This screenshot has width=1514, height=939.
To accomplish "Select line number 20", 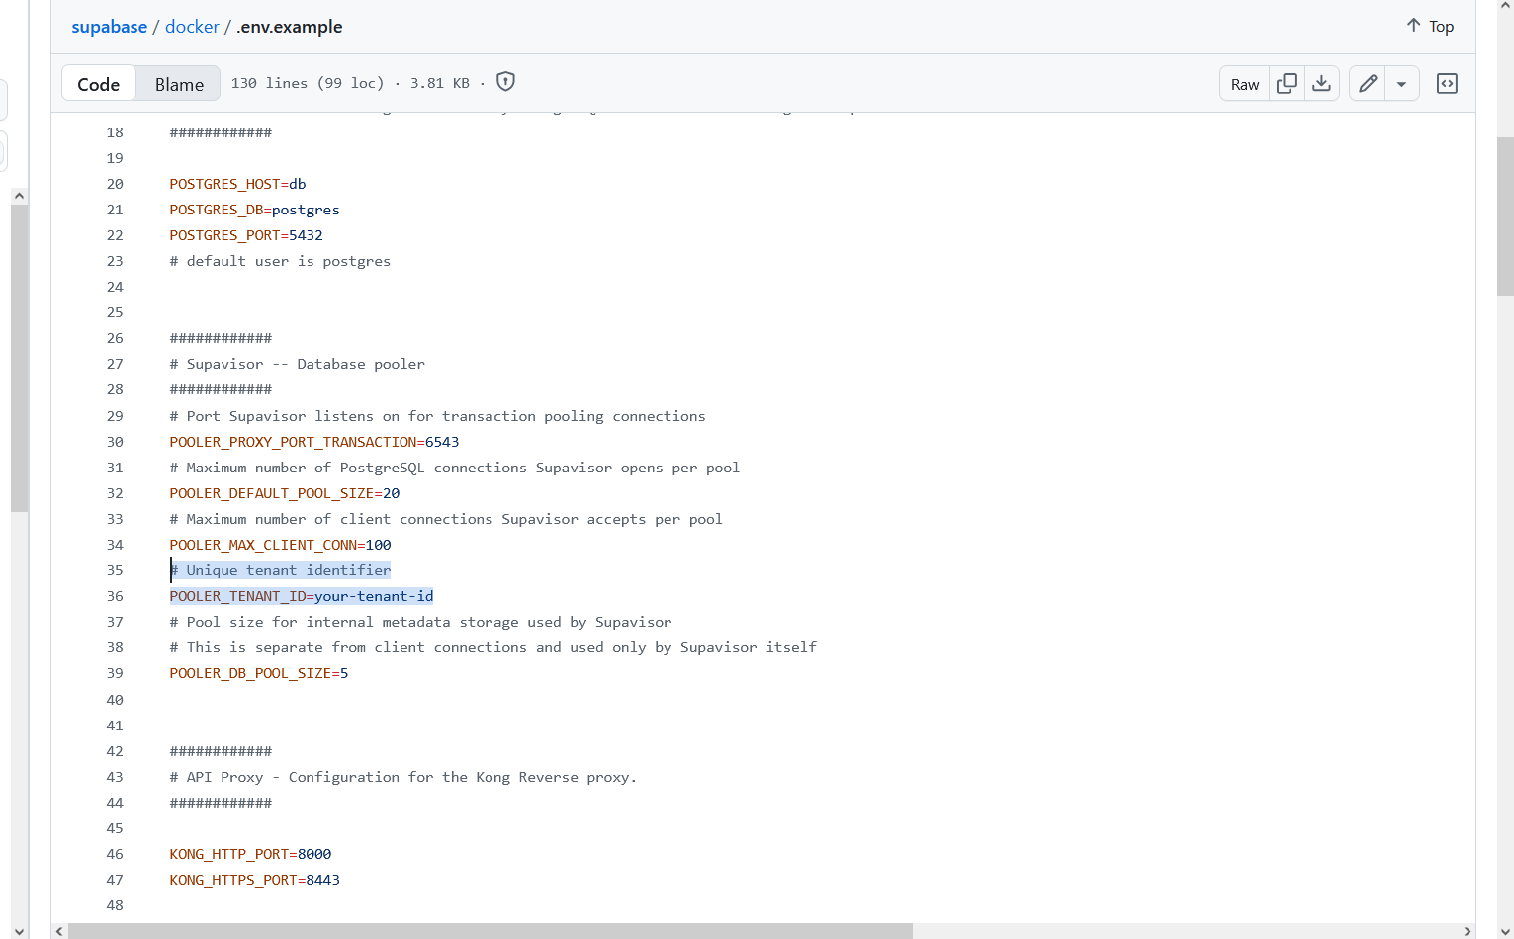I will click(x=115, y=184).
